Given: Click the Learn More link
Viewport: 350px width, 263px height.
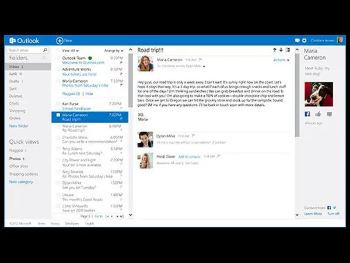Looking at the screenshot, I should [x=313, y=213].
